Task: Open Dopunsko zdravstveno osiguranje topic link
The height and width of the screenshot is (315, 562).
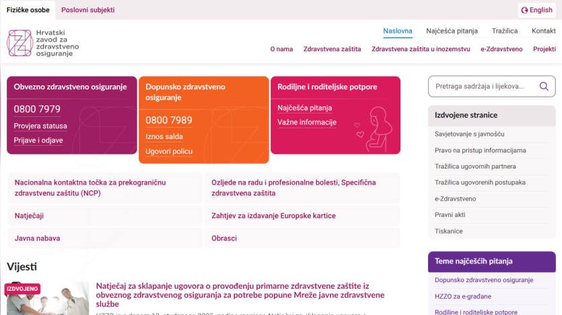Action: click(x=484, y=280)
